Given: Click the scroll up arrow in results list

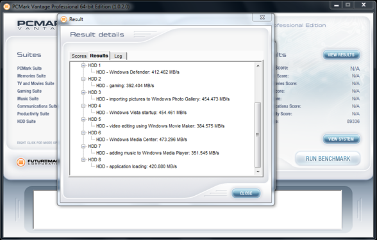Looking at the screenshot, I should [258, 65].
